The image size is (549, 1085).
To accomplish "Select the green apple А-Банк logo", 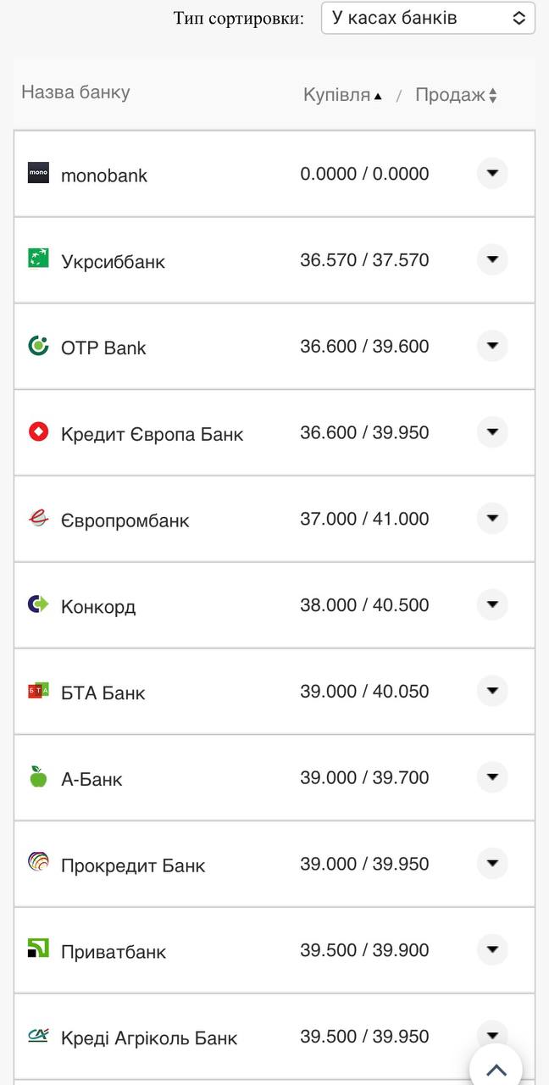I will pos(38,777).
